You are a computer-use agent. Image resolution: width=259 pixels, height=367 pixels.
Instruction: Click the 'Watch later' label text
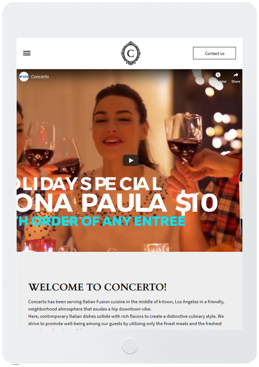tap(218, 82)
